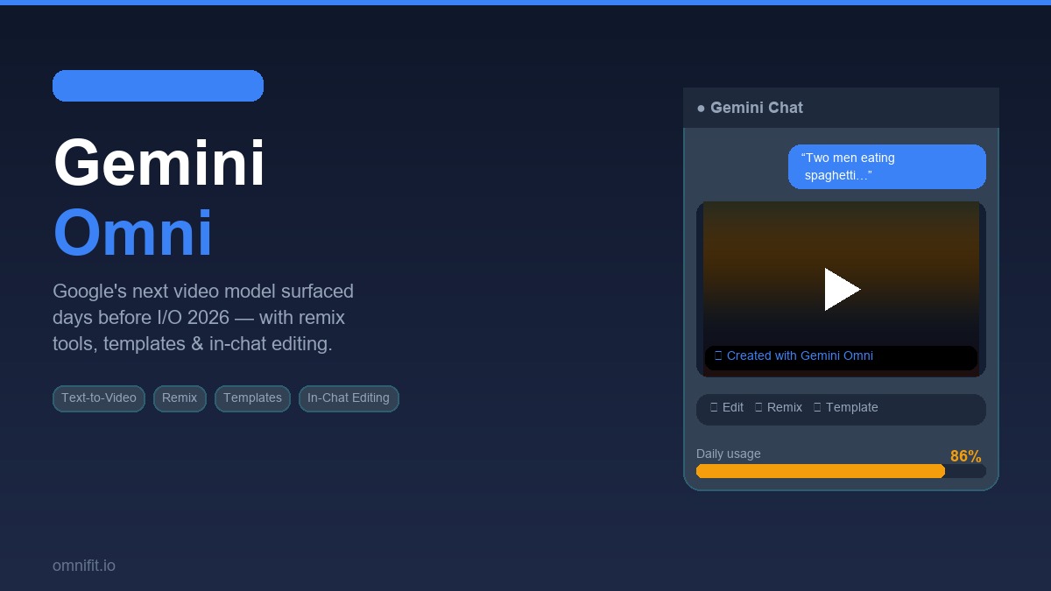
Task: Click the Google's next video model description
Action: tap(203, 317)
